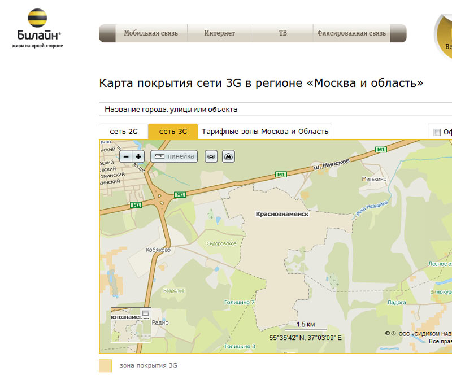Click the M1 shield nearest the roundabout
452x375 pixels.
coord(180,195)
